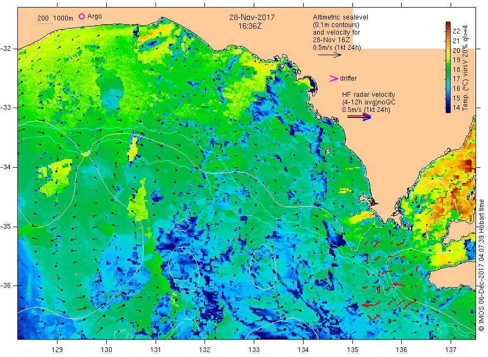Click the "(0.1m contours)" legend text
Image resolution: width=488 pixels, height=357 pixels.
(336, 25)
